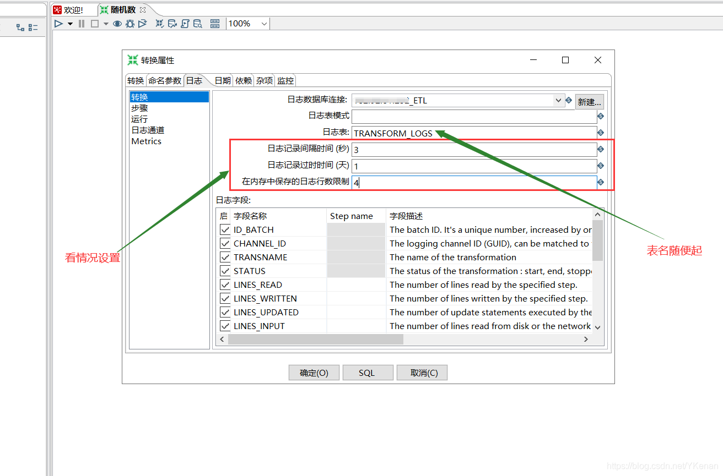Open the stop options dropdown arrow

point(106,24)
